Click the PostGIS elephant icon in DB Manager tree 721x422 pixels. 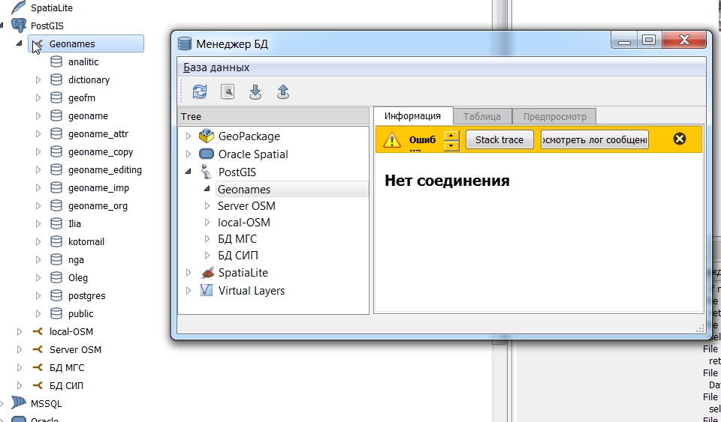coord(207,172)
